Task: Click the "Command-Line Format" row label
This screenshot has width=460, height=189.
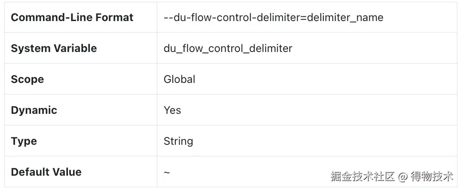Action: pyautogui.click(x=72, y=18)
